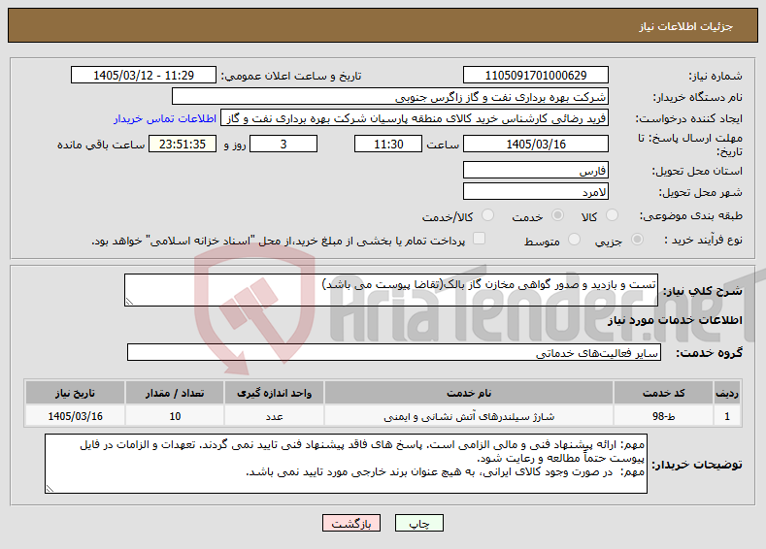766x549 pixels.
Task: Click the طبقه بندی موضوعی label
Action: [x=691, y=215]
